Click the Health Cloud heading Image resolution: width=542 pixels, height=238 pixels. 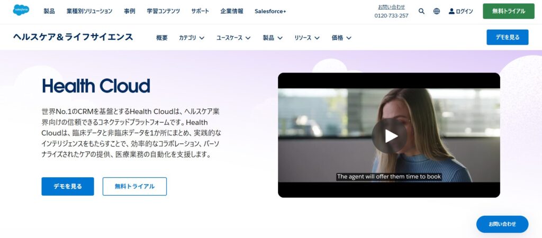(x=96, y=86)
